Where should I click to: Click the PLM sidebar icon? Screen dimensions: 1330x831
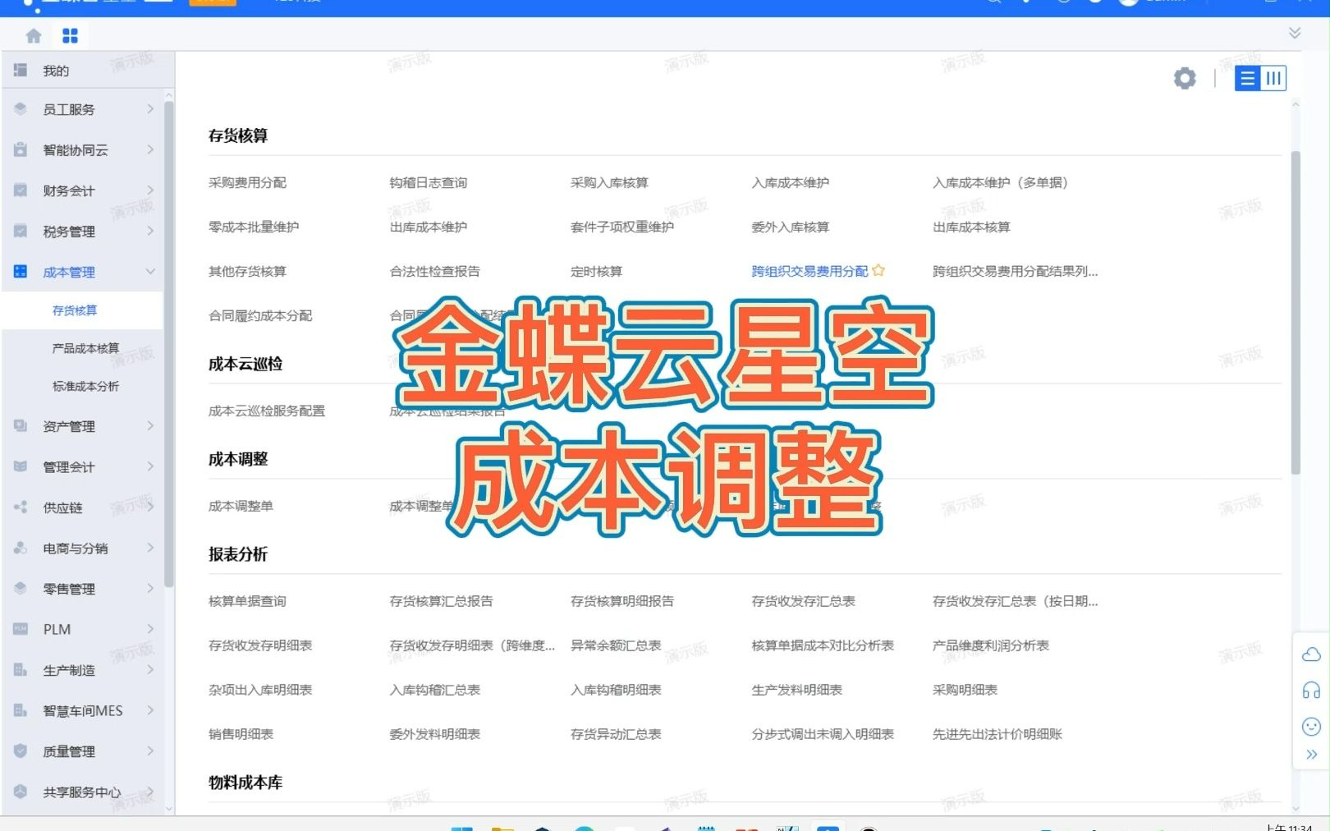[21, 629]
